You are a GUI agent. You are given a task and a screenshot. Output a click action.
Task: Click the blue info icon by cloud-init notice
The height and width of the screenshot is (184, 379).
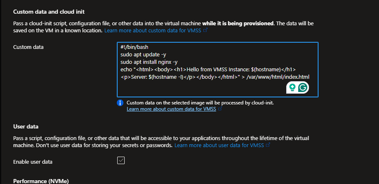click(120, 103)
